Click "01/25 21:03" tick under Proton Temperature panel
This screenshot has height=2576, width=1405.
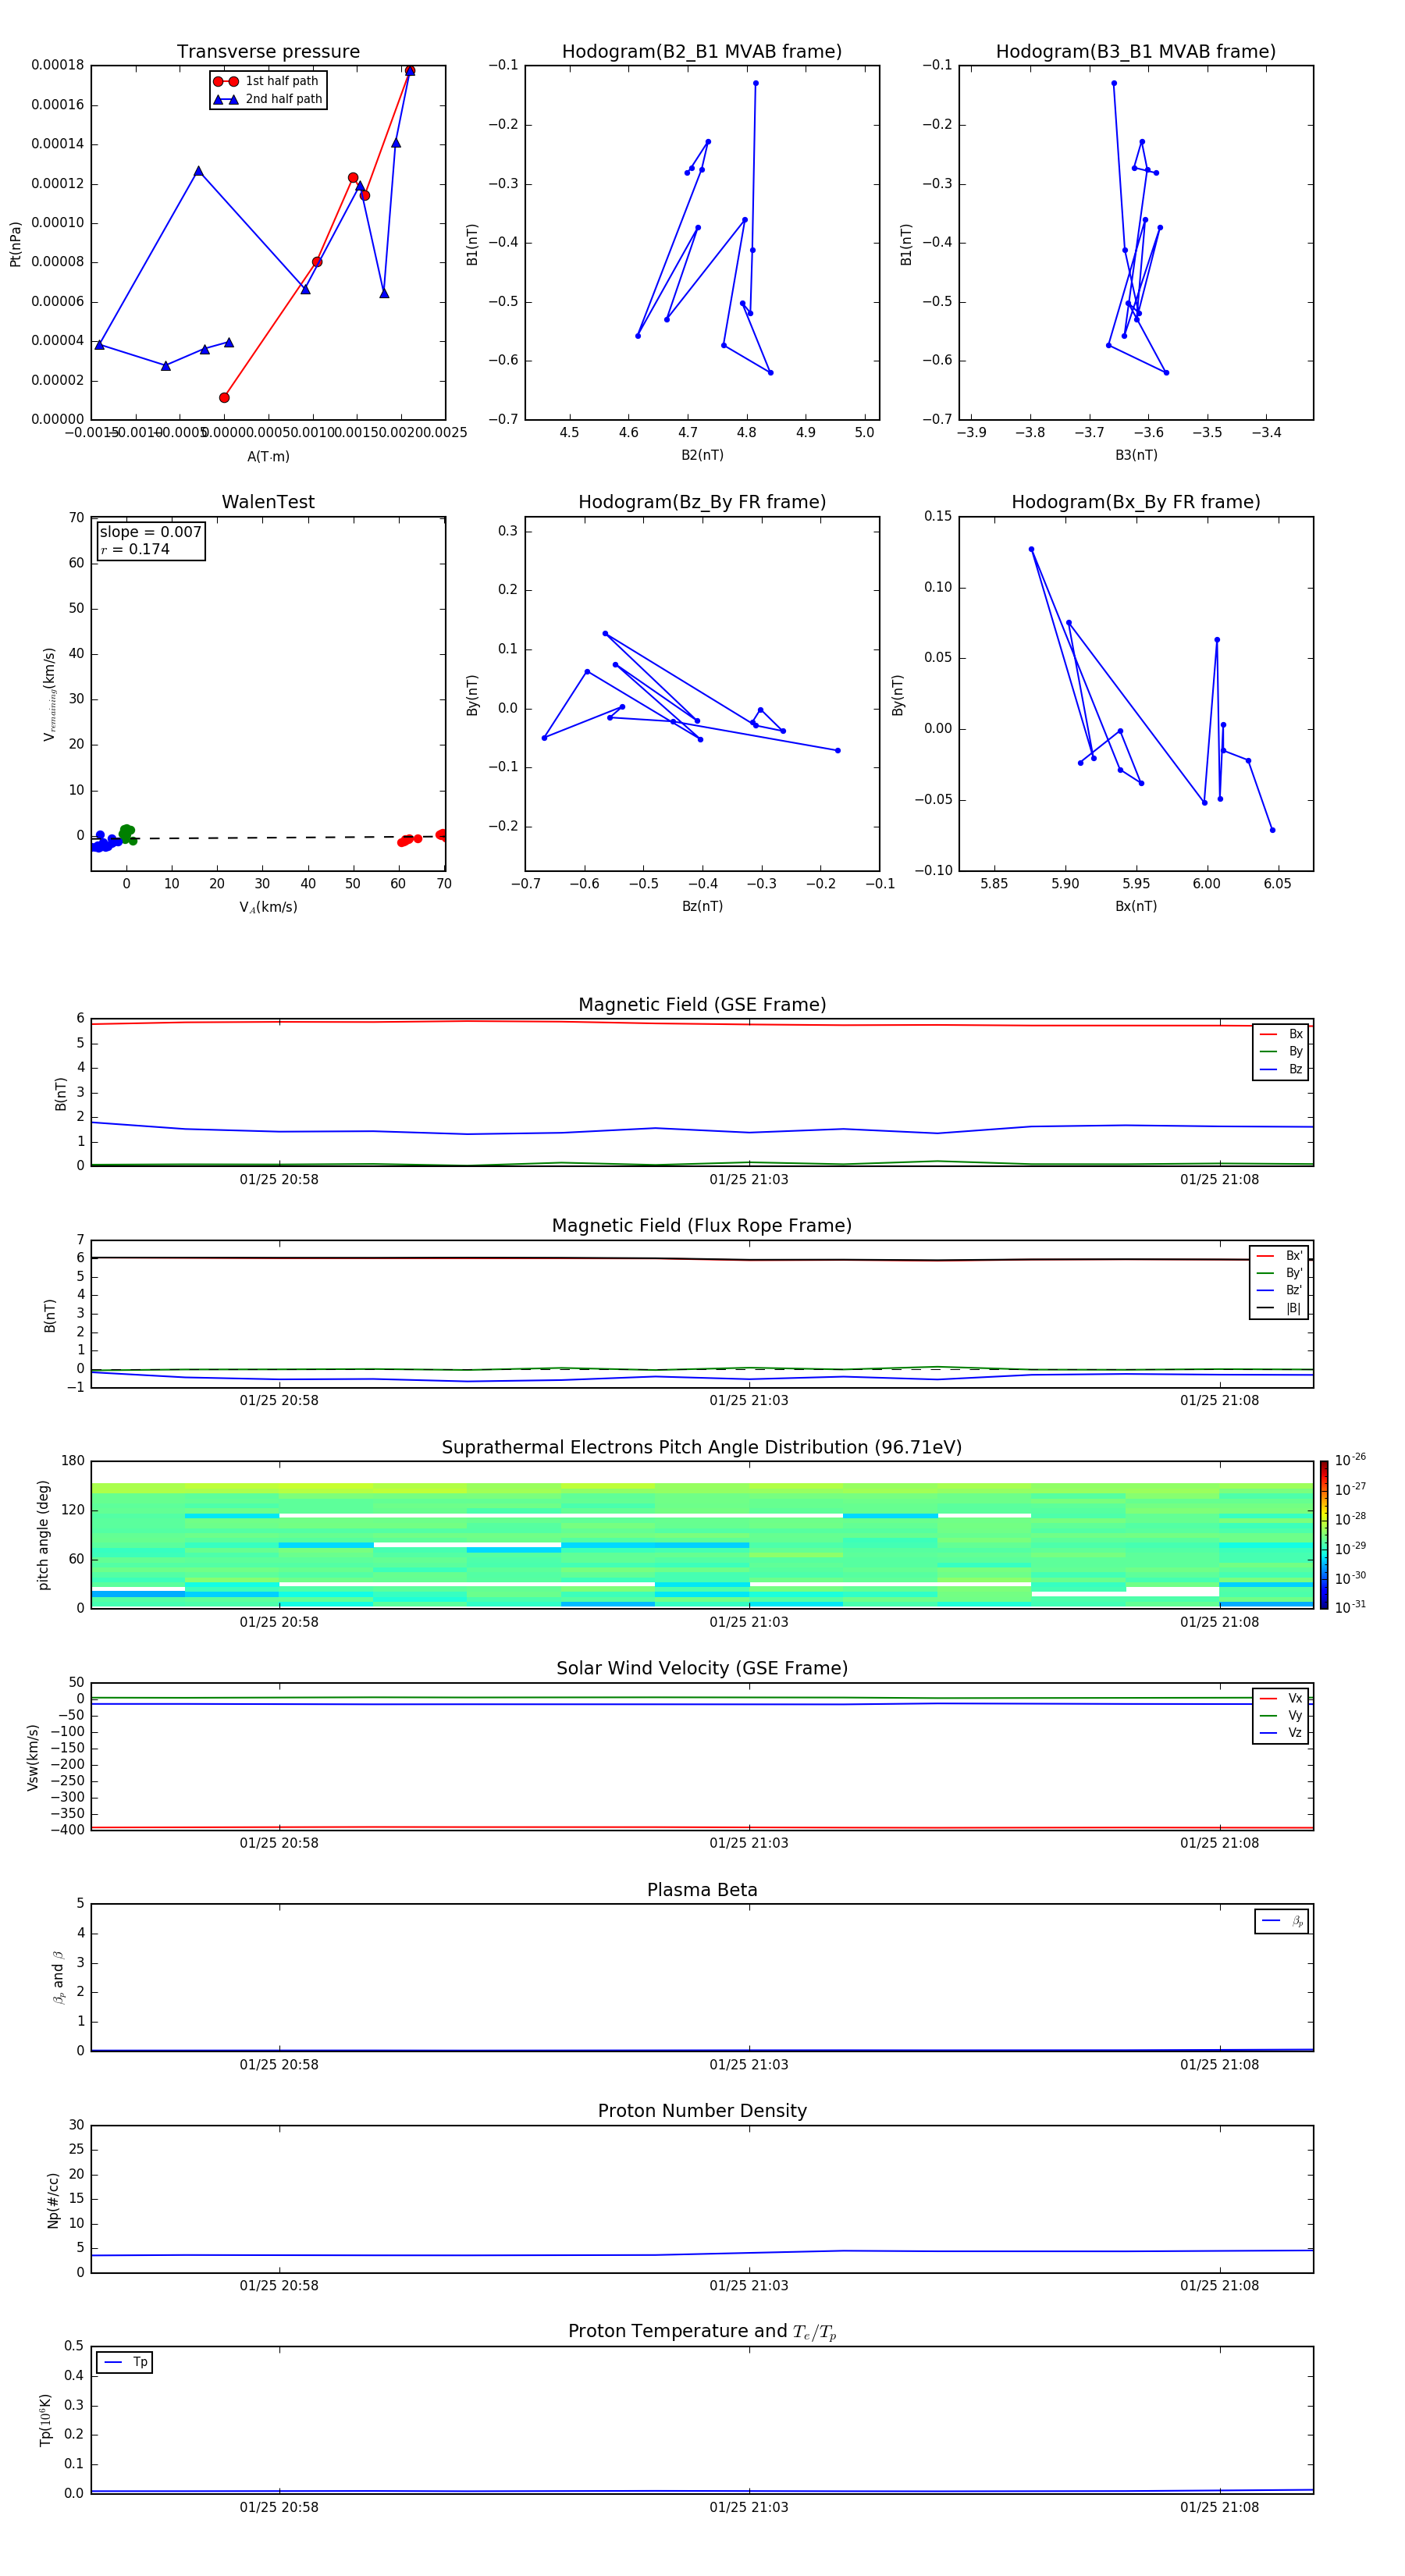pyautogui.click(x=749, y=2507)
